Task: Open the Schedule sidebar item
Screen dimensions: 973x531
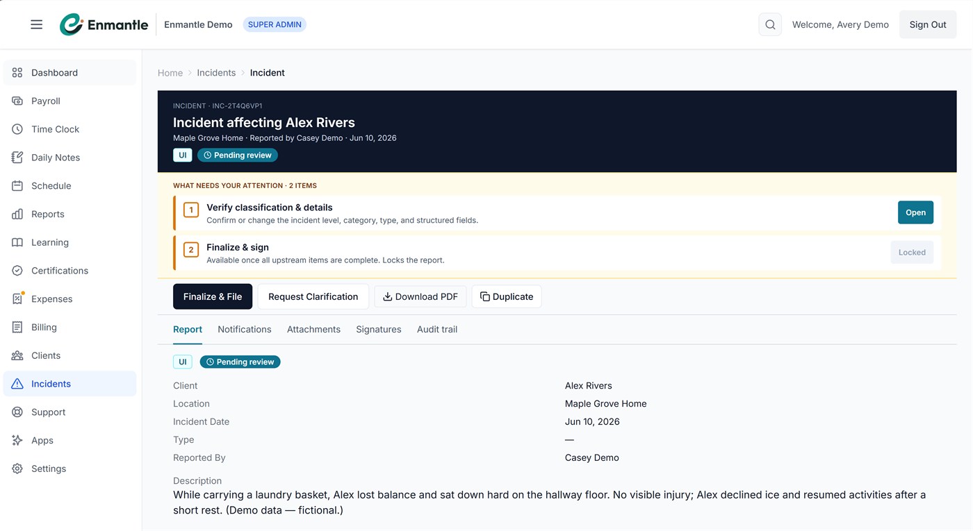Action: click(70, 185)
